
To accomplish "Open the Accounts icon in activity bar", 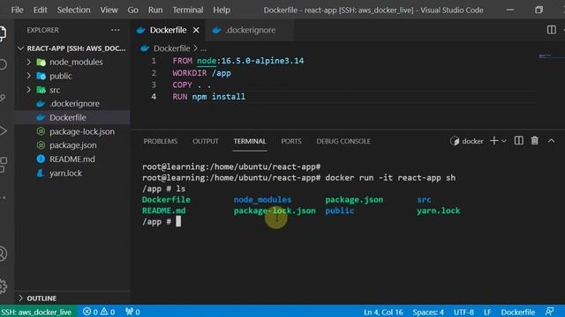I will [3, 254].
